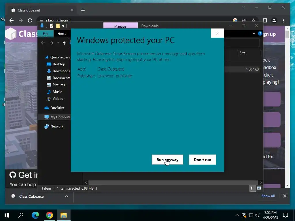Open taskbar search
The width and height of the screenshot is (295, 221).
click(21, 215)
